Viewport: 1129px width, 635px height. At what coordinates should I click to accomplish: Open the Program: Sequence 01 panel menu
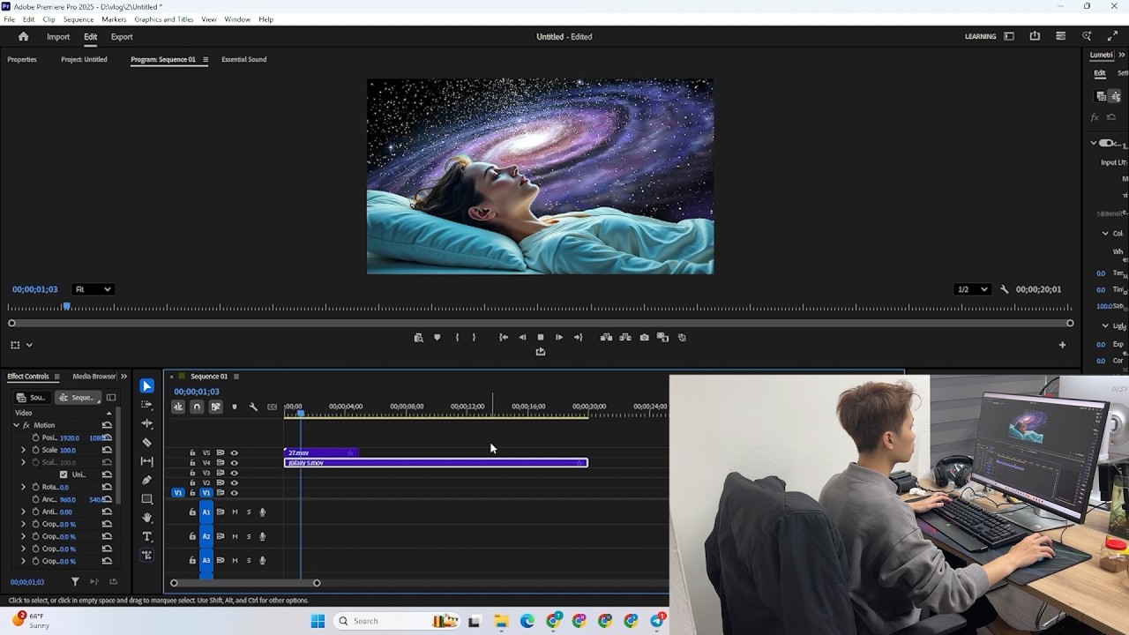click(206, 60)
